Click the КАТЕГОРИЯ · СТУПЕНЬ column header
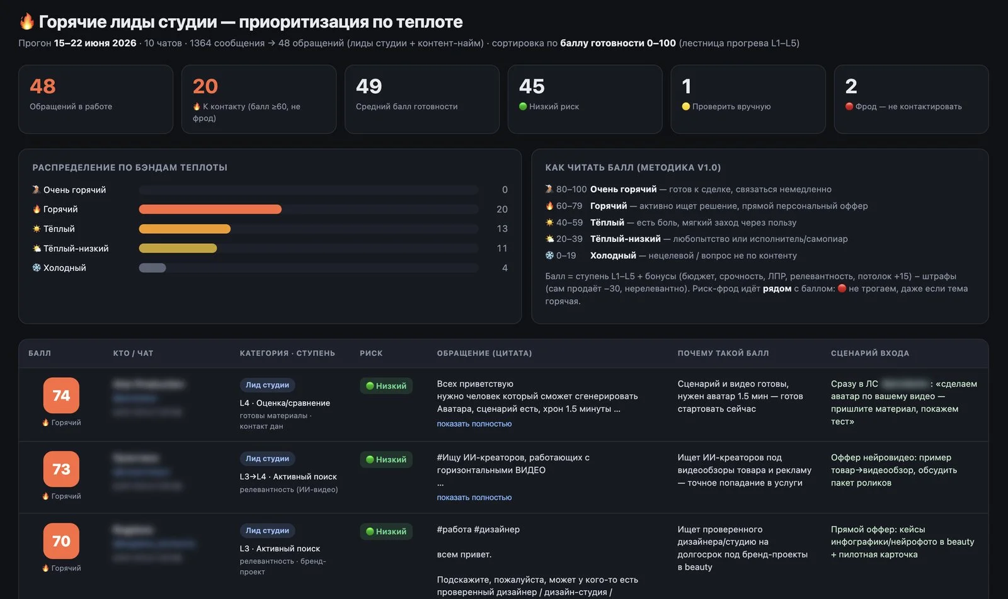This screenshot has width=1008, height=599. tap(287, 353)
